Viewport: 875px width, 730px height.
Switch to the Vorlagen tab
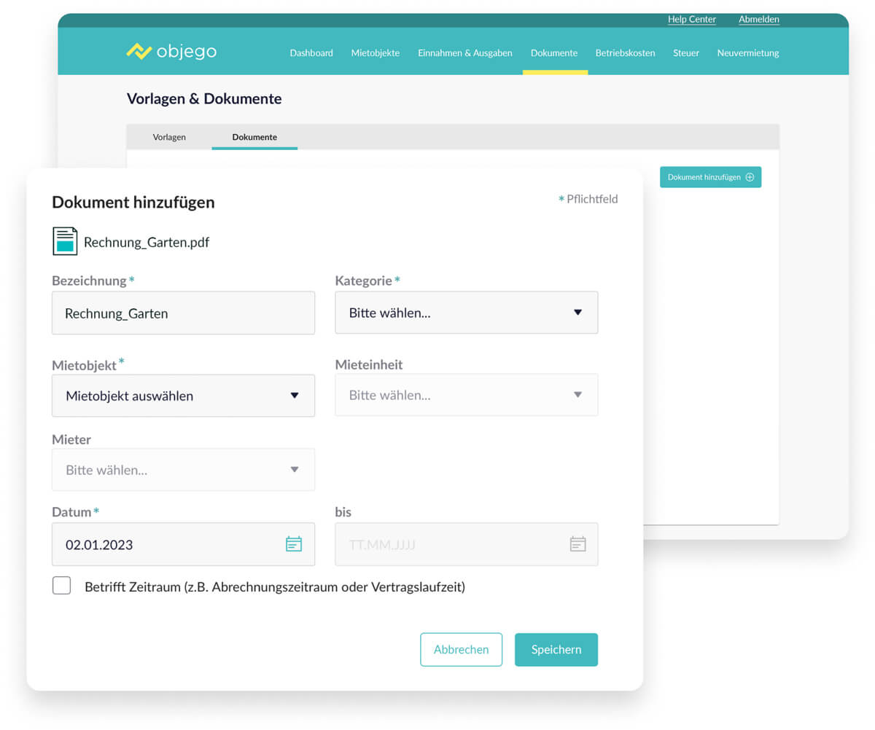[169, 137]
